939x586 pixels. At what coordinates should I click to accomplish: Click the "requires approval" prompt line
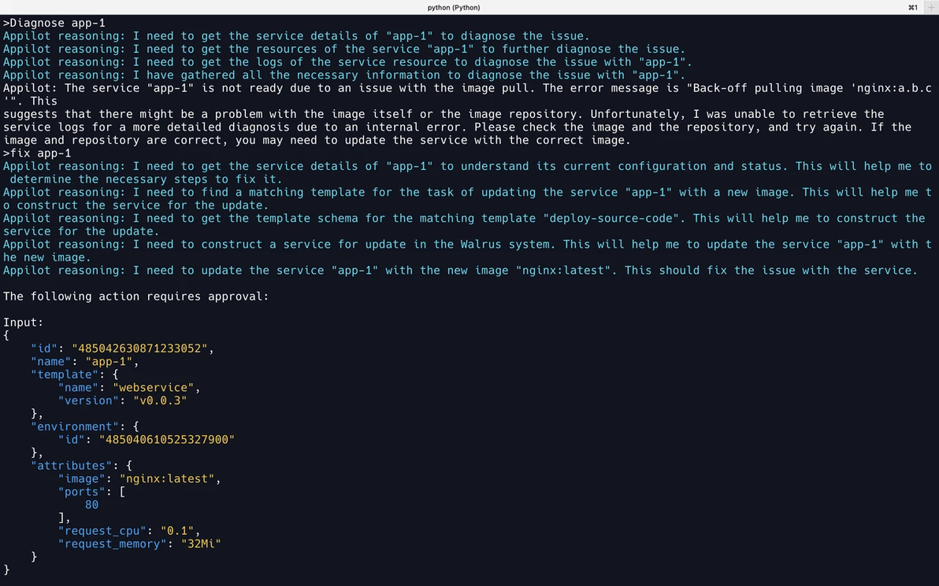(x=136, y=297)
